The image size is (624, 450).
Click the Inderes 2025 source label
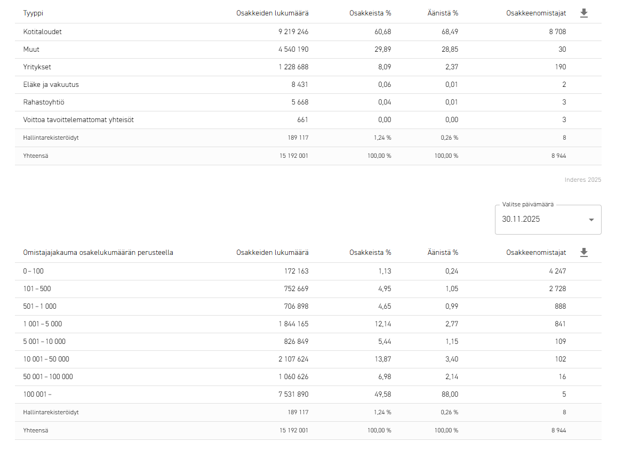coord(582,180)
